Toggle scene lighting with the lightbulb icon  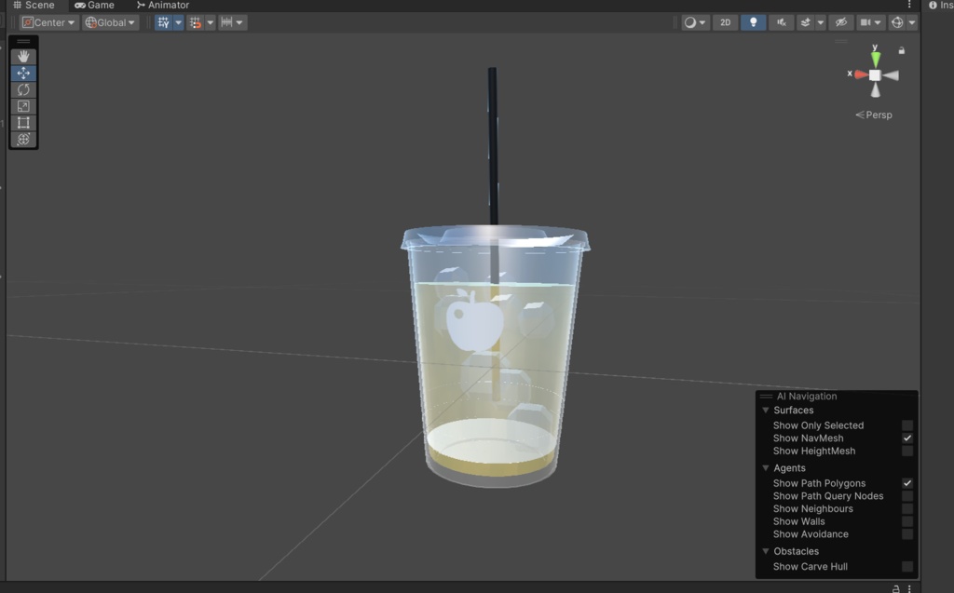click(753, 22)
